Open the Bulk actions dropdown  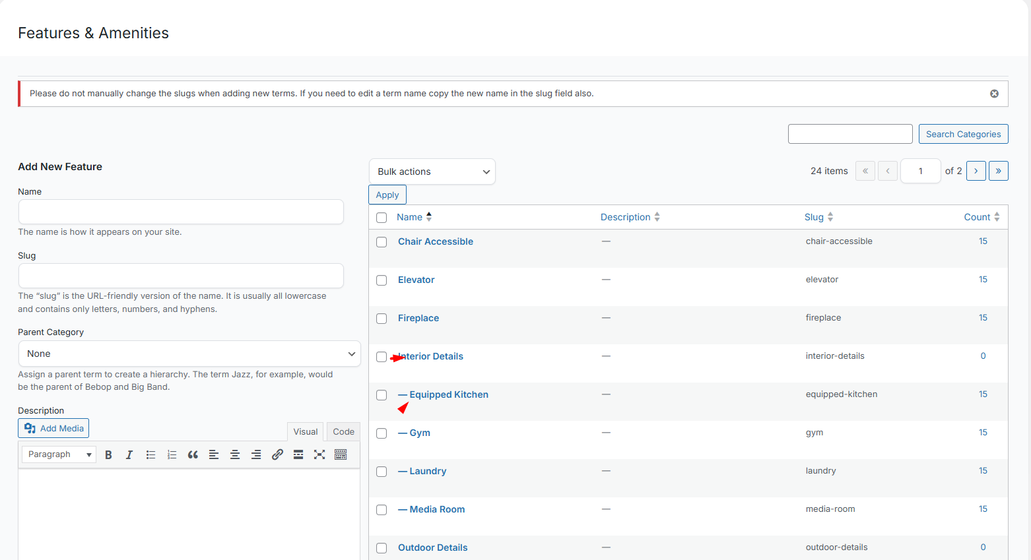[x=432, y=171]
